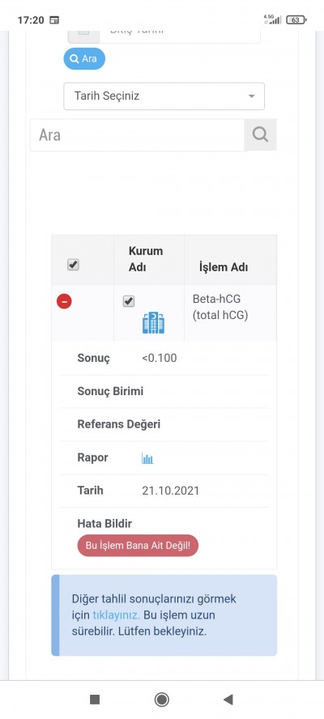Tap the Android home circle icon
The image size is (324, 719).
(x=161, y=700)
